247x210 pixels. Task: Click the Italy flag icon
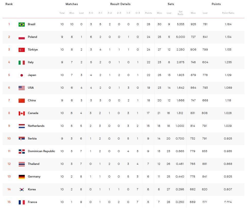coord(22,62)
